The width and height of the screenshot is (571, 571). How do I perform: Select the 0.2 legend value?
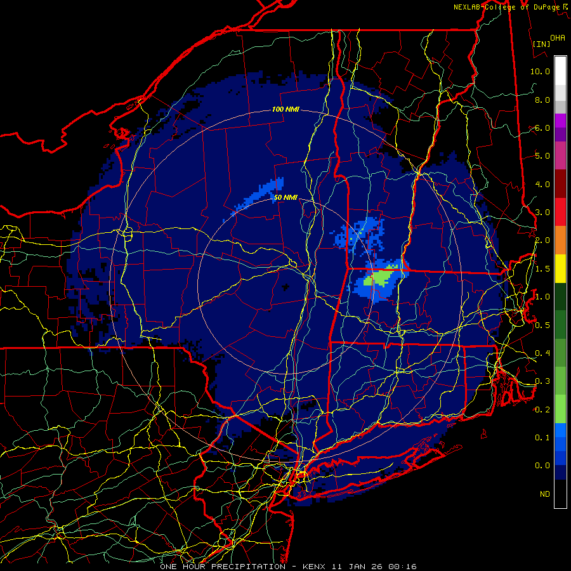click(x=542, y=410)
